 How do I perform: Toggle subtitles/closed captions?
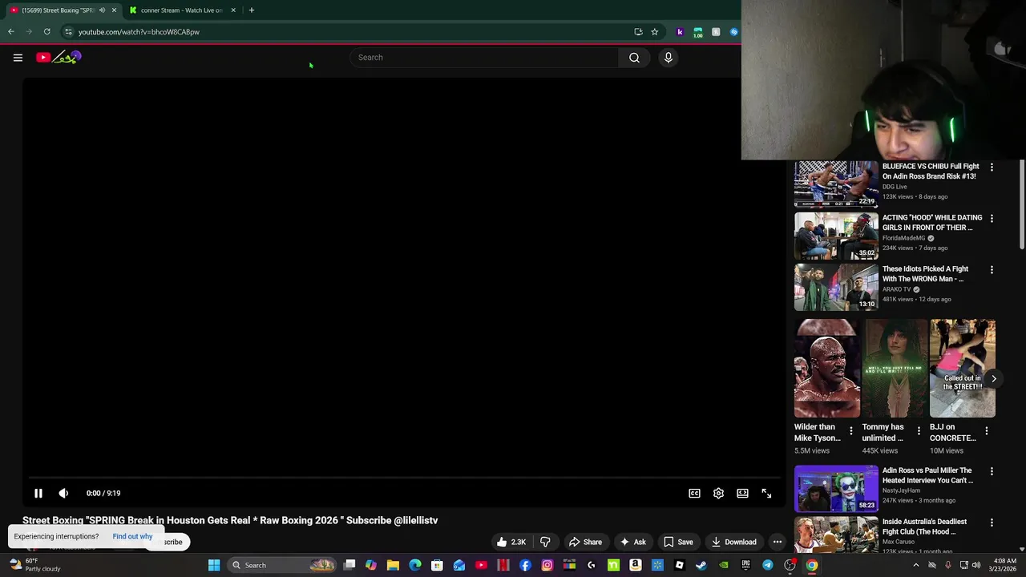pos(694,493)
